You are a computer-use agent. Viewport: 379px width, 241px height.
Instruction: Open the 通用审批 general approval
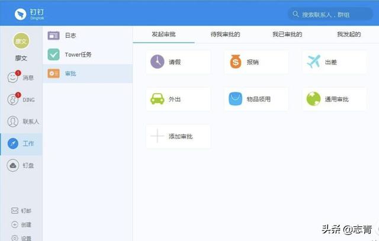point(334,99)
